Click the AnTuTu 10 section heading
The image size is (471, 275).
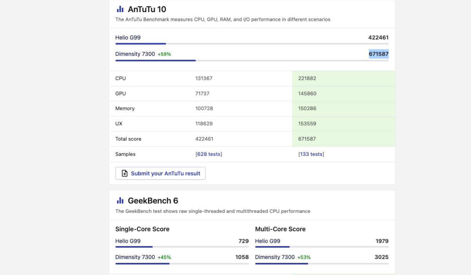147,9
